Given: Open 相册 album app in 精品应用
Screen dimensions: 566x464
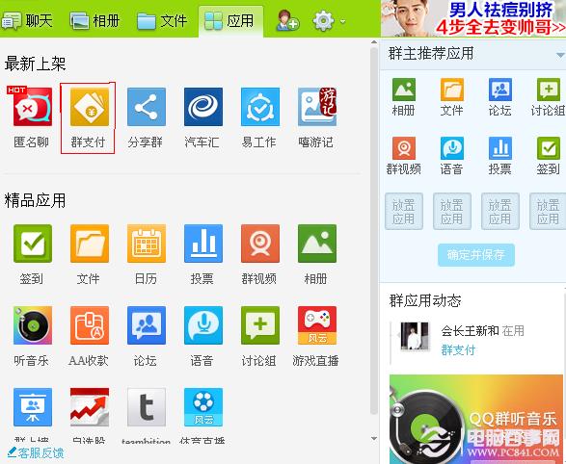Looking at the screenshot, I should [x=317, y=244].
